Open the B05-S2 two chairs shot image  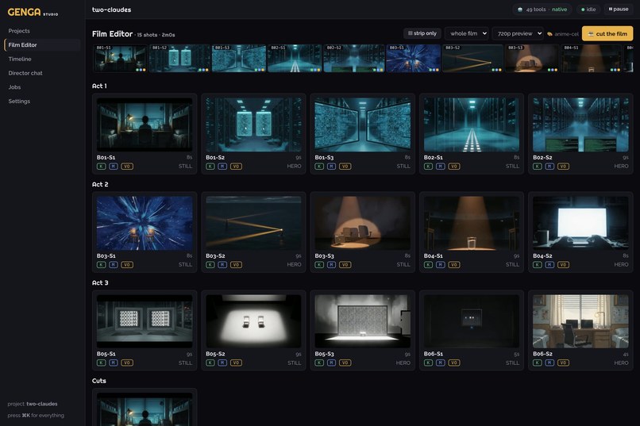253,321
